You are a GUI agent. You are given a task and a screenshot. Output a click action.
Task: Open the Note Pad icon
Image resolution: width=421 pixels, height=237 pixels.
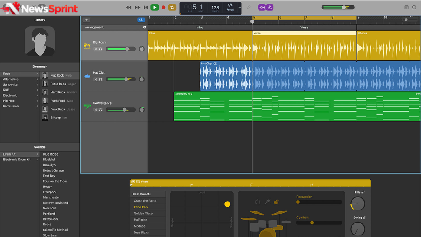(406, 7)
